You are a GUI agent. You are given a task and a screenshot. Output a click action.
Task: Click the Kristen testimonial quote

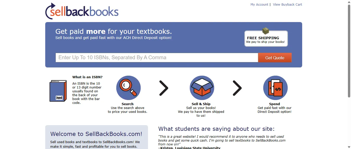click(x=221, y=140)
